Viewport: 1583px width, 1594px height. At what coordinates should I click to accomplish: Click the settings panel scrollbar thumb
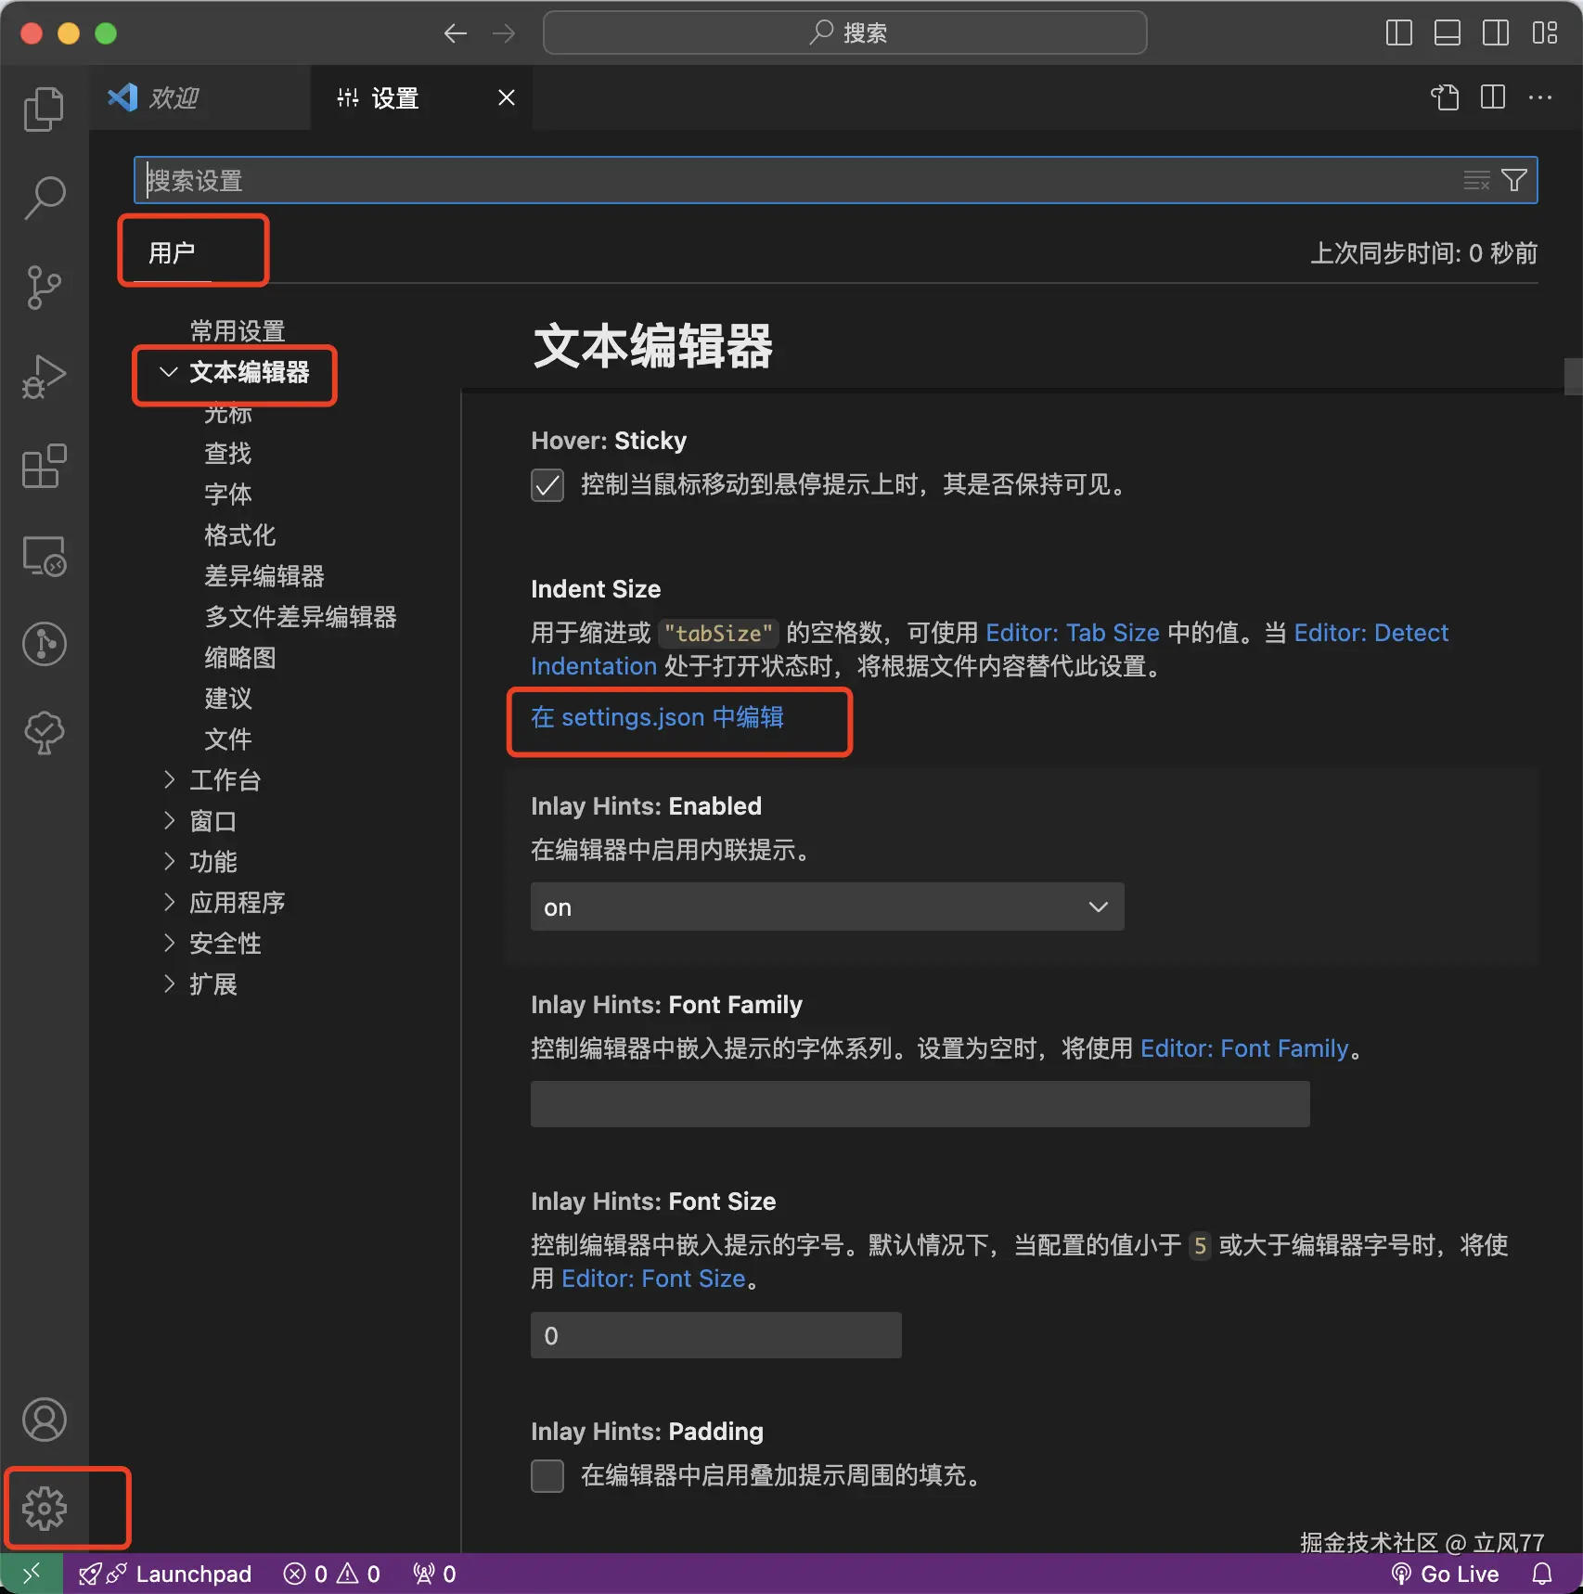click(x=1573, y=377)
